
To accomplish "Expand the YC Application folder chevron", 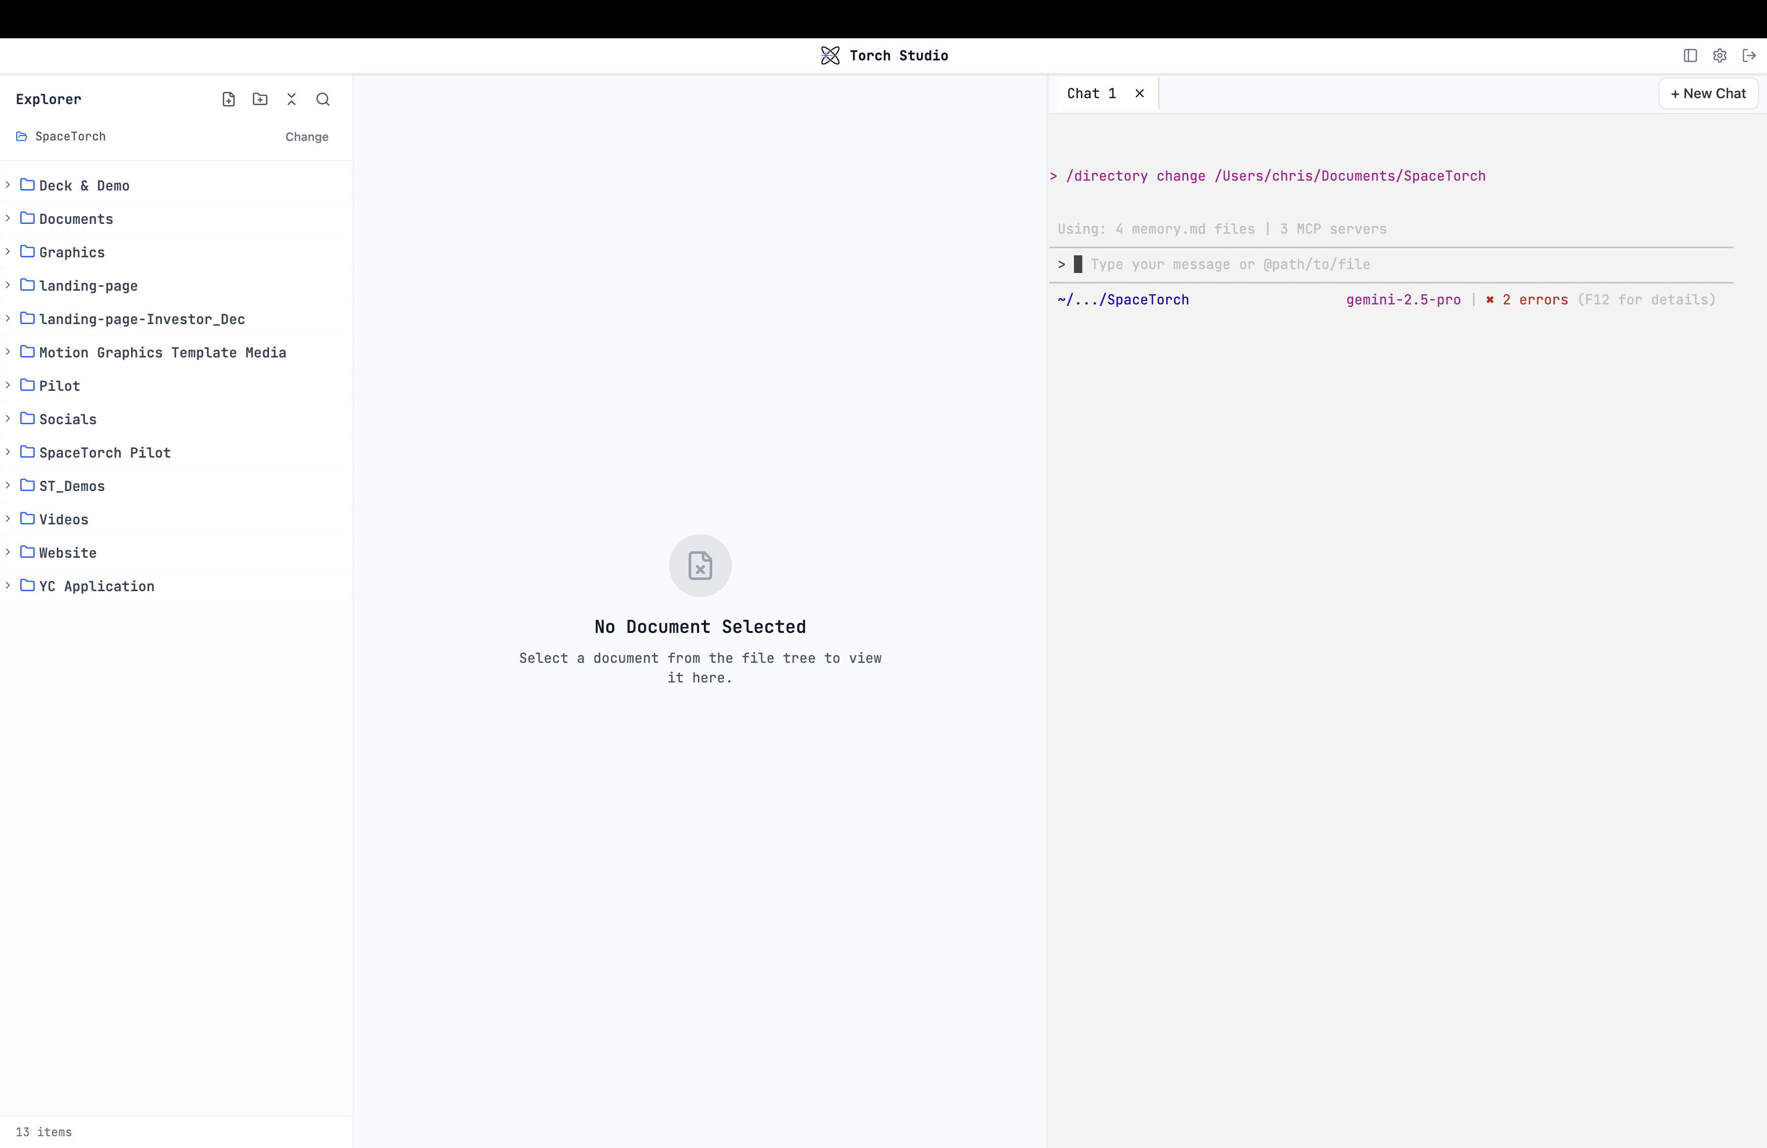I will point(8,586).
